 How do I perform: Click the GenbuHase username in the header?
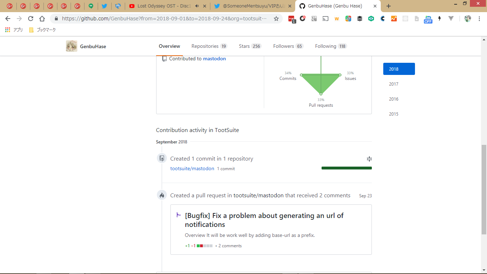pos(93,46)
